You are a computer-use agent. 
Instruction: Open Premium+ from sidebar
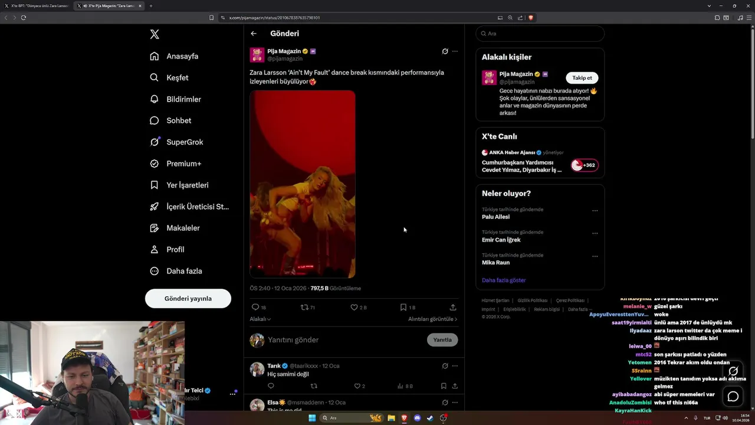click(x=176, y=164)
